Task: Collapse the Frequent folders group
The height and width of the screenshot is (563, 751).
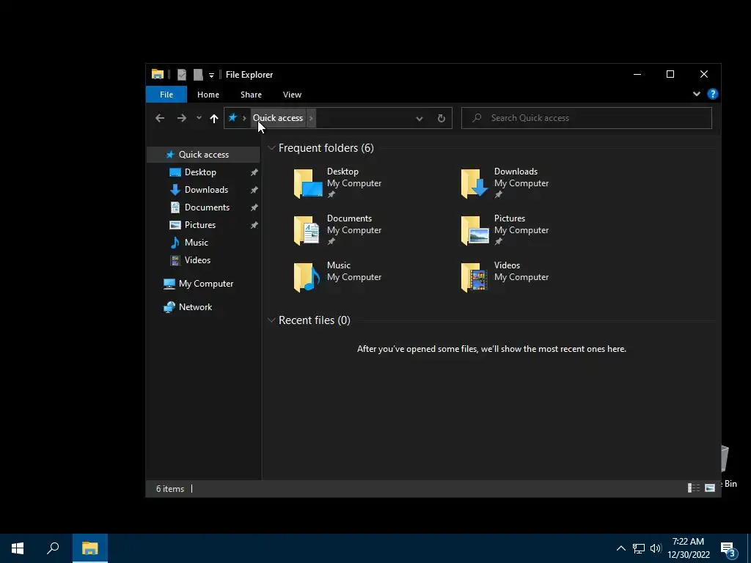Action: [x=271, y=148]
